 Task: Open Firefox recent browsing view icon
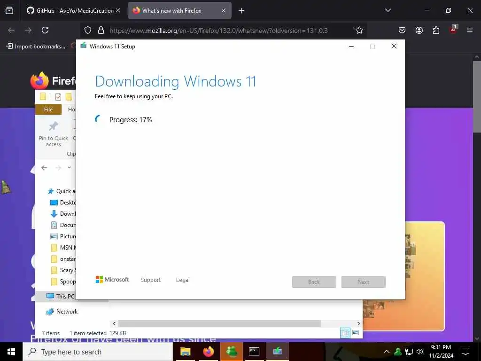point(9,10)
